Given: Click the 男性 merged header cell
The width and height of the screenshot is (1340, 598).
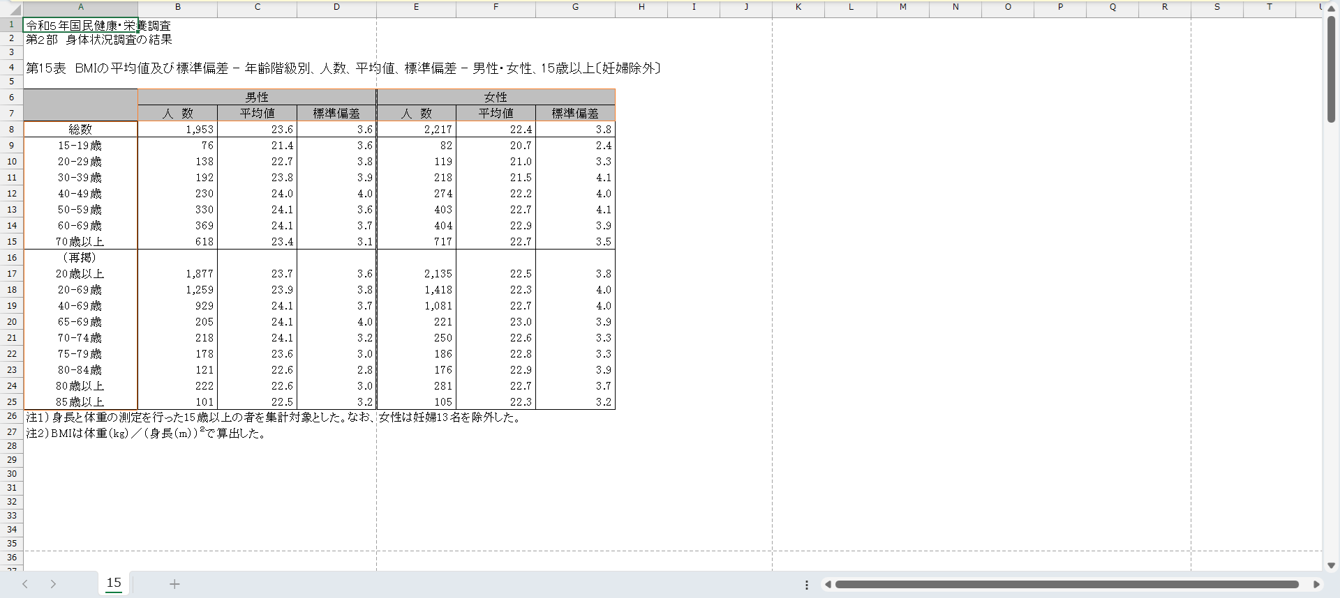Looking at the screenshot, I should click(x=257, y=97).
